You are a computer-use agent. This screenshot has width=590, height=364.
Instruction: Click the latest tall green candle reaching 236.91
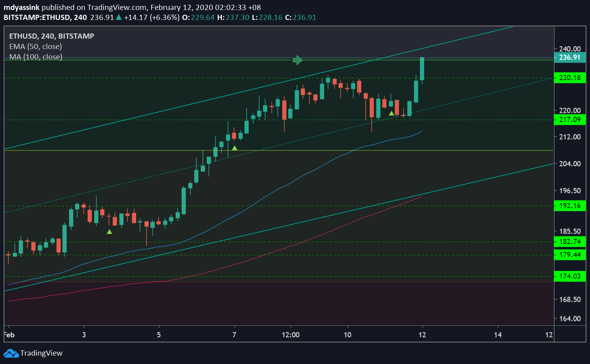coord(422,69)
